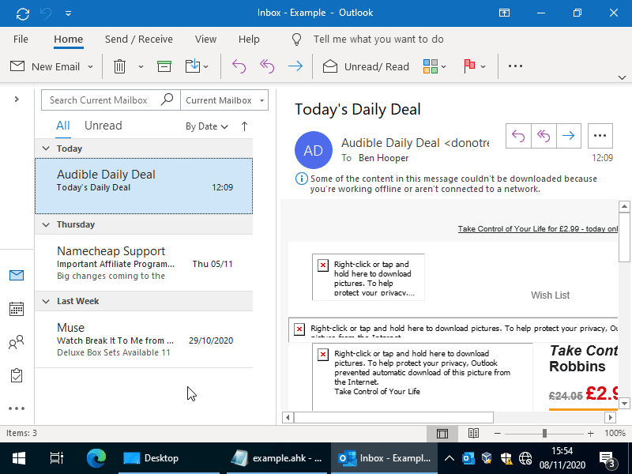Select the All messages filter
The height and width of the screenshot is (474, 632).
point(63,126)
